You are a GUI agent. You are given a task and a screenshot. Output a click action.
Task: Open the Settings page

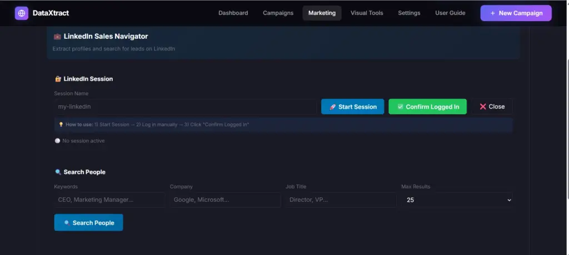pos(409,13)
